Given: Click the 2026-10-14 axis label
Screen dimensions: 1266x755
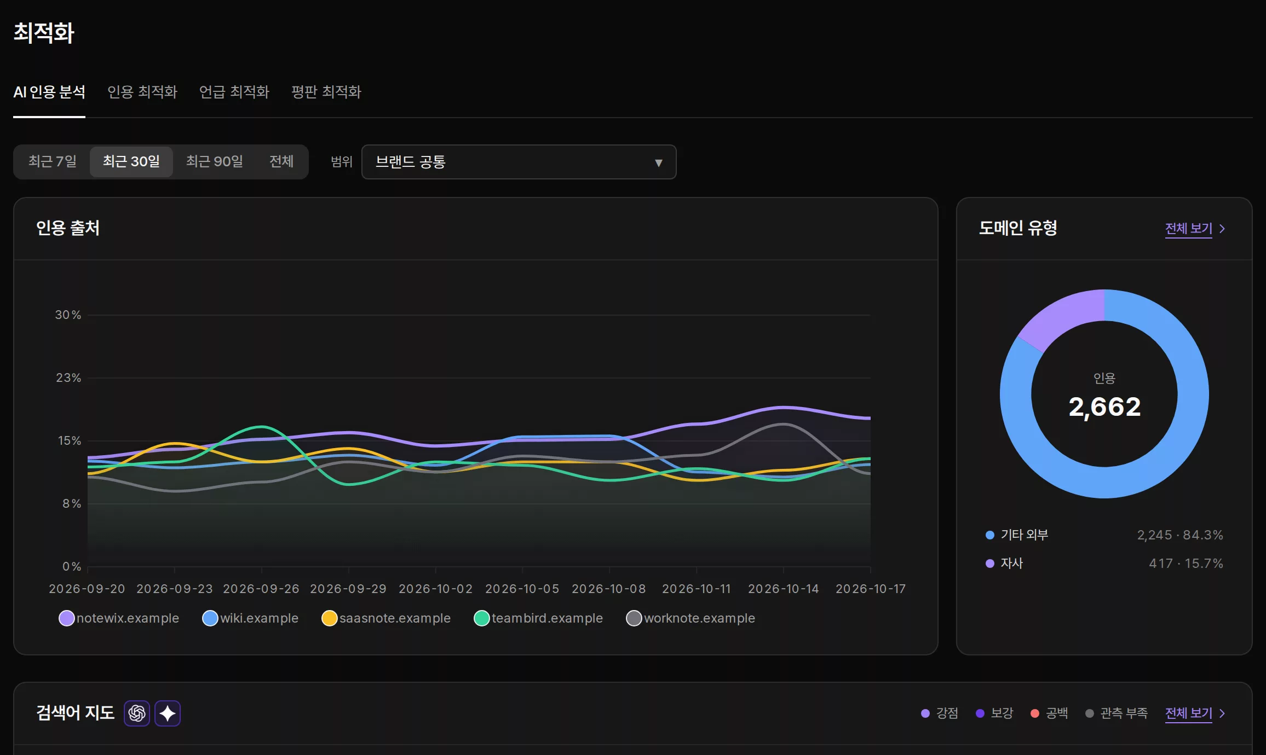Looking at the screenshot, I should pyautogui.click(x=784, y=589).
